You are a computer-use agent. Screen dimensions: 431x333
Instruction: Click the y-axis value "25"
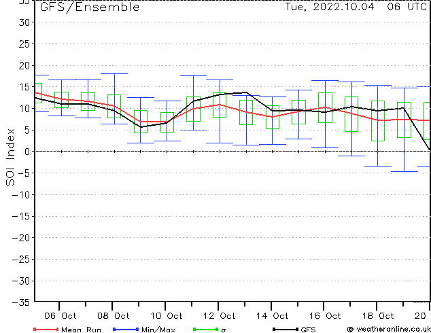point(24,44)
